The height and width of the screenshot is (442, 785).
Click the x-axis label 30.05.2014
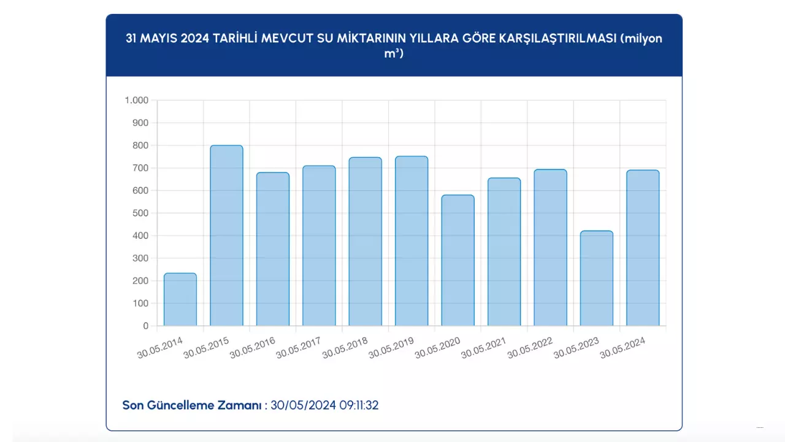(x=160, y=347)
